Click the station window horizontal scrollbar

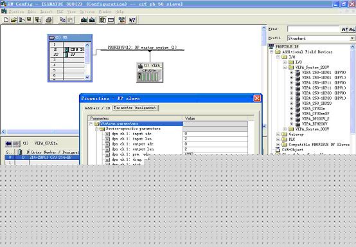pos(42,132)
